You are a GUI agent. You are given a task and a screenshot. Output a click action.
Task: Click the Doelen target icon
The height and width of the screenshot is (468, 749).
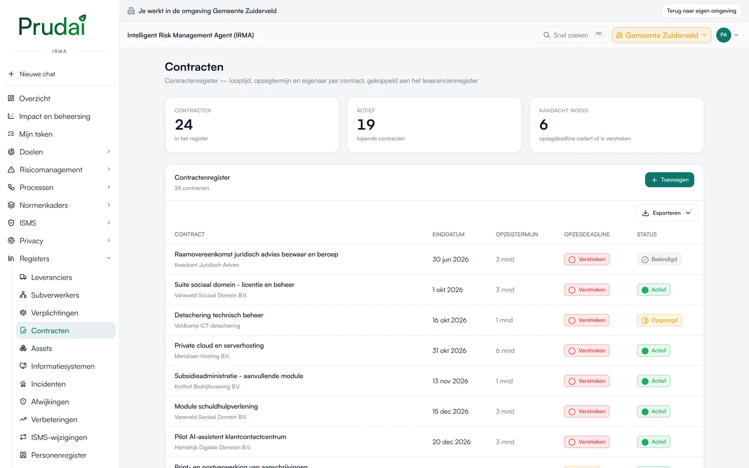coord(11,152)
